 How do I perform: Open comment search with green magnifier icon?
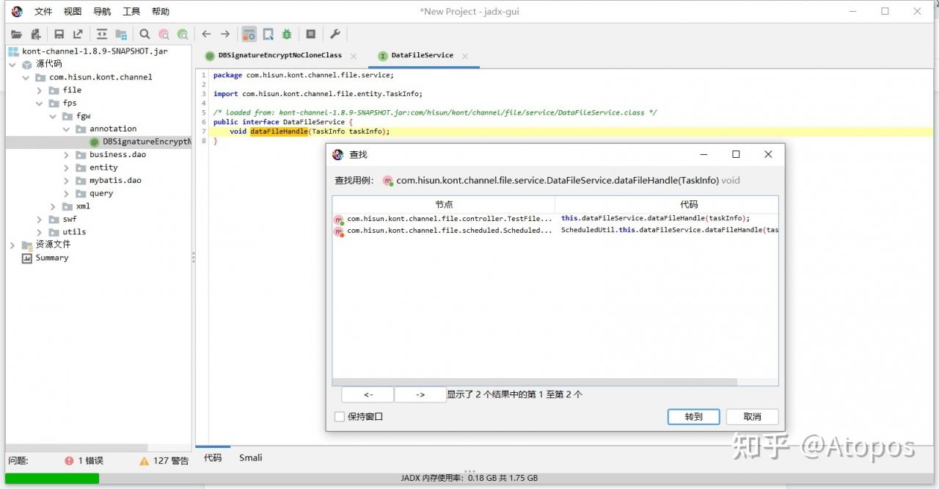tap(183, 34)
